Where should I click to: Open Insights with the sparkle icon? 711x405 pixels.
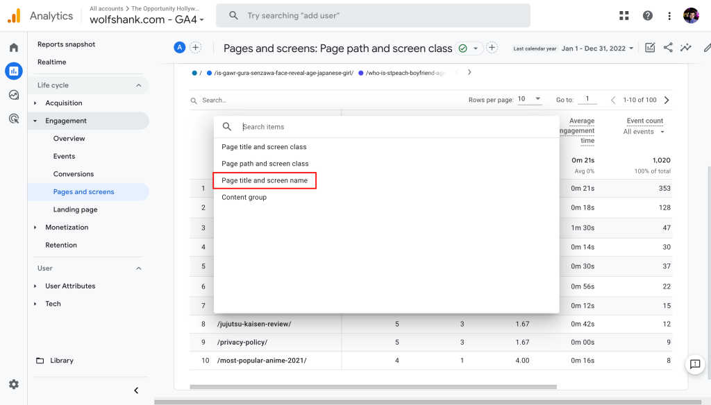686,47
